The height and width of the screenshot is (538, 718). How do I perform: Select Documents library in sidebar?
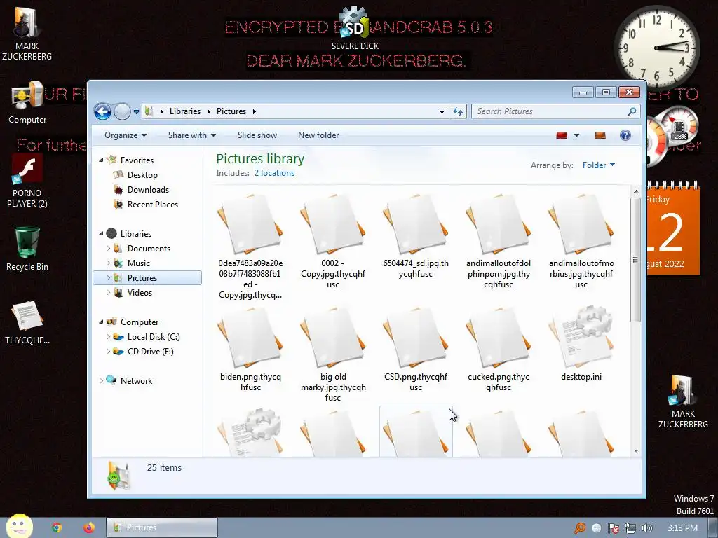click(x=149, y=249)
